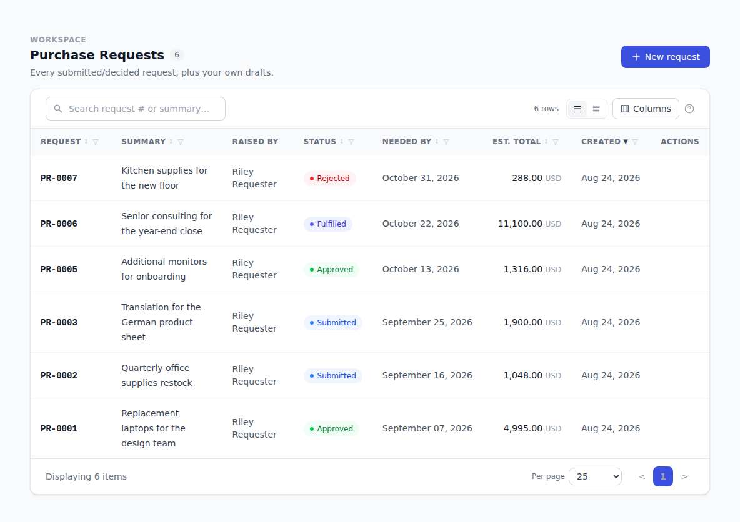Select the Senior consulting summary text
This screenshot has width=740, height=522.
pos(167,224)
